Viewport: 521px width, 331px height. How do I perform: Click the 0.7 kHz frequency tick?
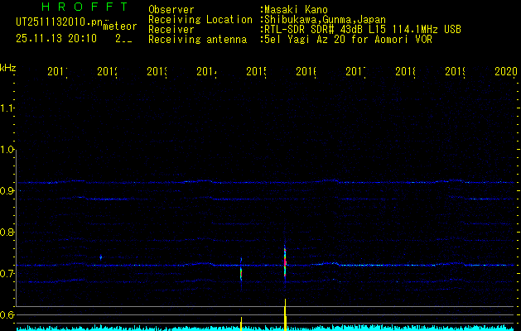click(8, 274)
